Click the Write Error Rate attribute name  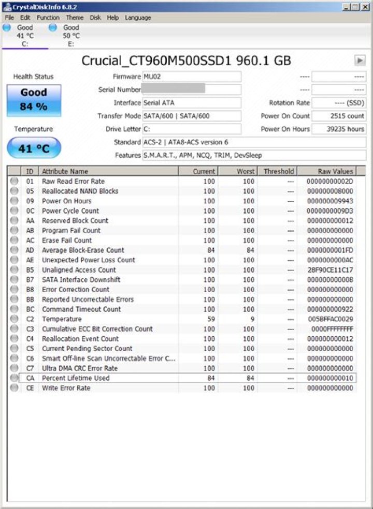coord(66,388)
